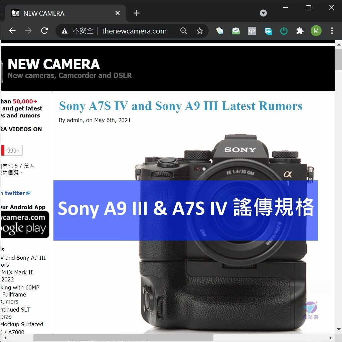Click the horizontal scrollbar left arrow

(5, 338)
